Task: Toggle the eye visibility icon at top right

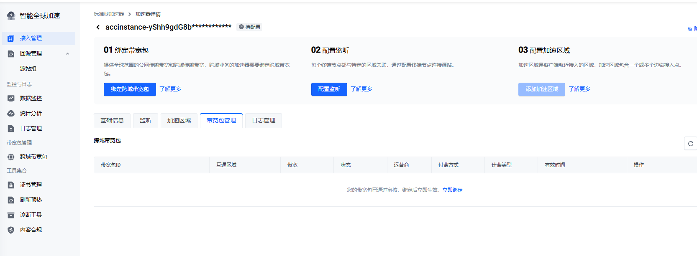Action: 690,29
